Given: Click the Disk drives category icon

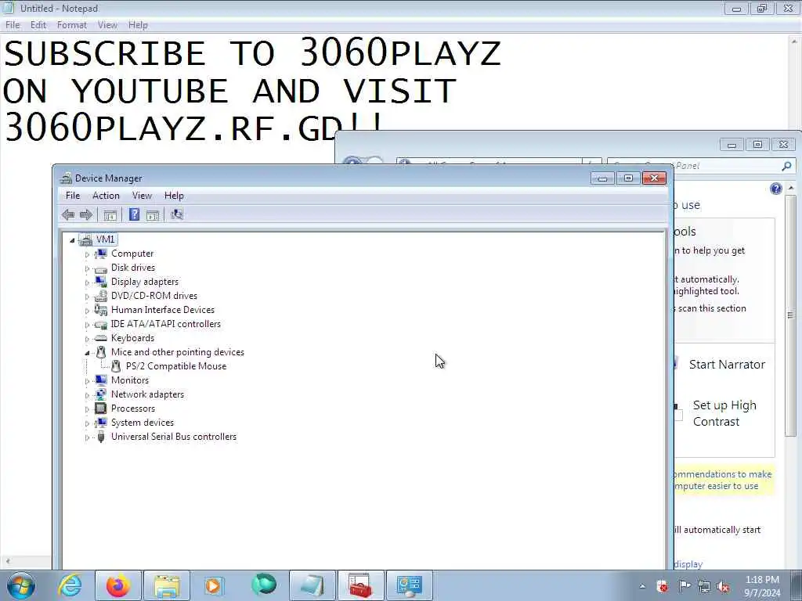Looking at the screenshot, I should 101,268.
